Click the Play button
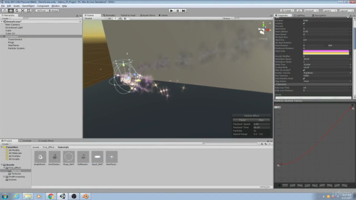The image size is (356, 200). click(172, 11)
